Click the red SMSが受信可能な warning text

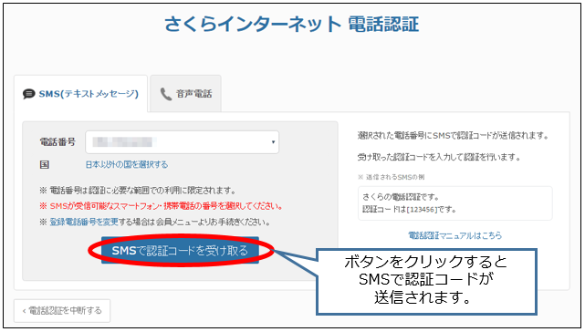(x=162, y=206)
